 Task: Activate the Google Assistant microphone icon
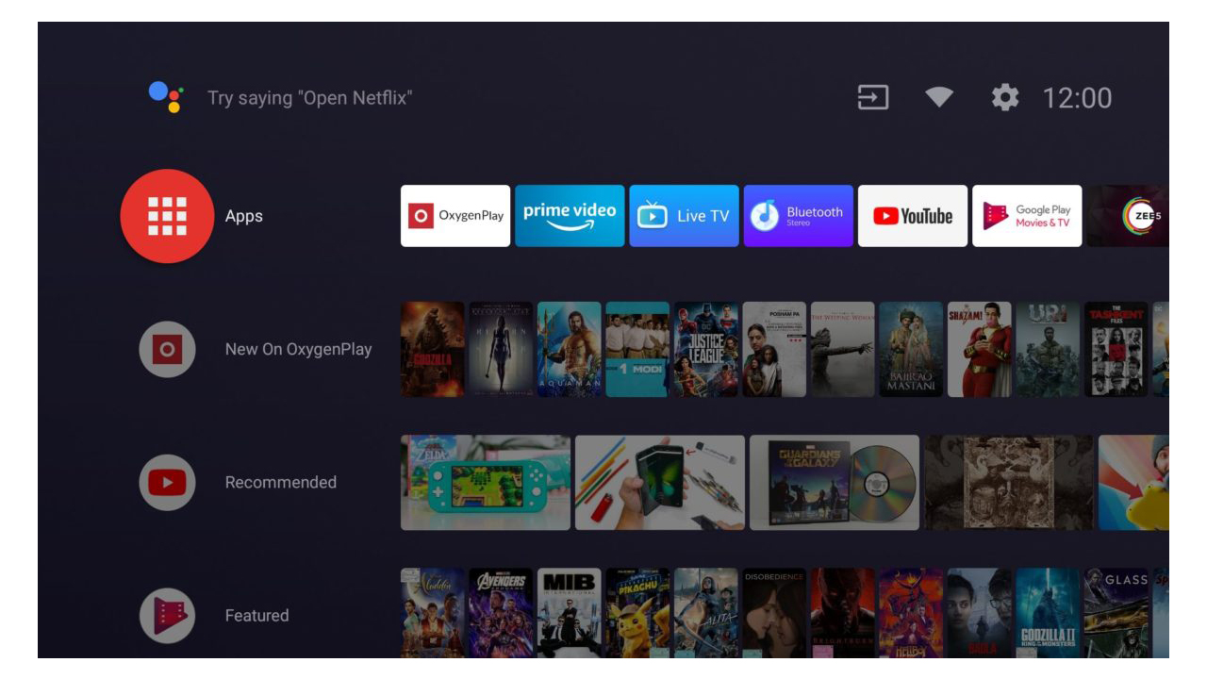(165, 97)
